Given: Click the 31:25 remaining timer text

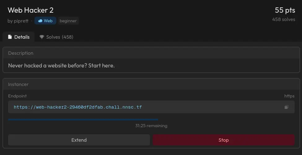Looking at the screenshot, I should click(151, 126).
